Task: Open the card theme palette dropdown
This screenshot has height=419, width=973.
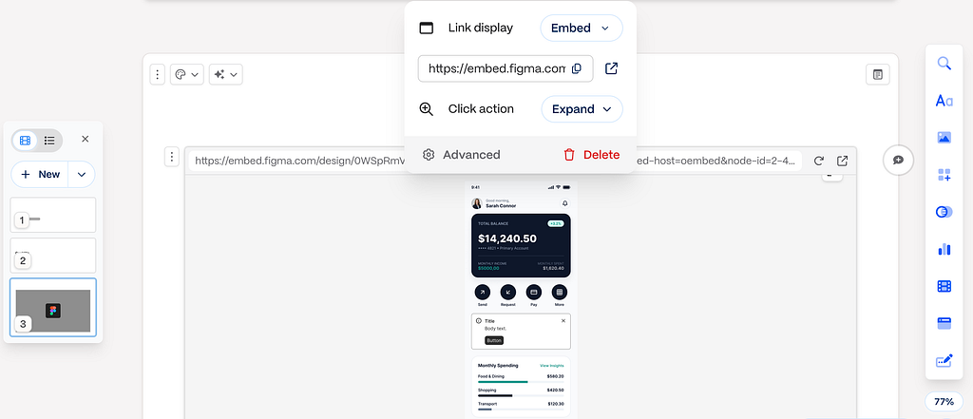Action: [x=187, y=74]
